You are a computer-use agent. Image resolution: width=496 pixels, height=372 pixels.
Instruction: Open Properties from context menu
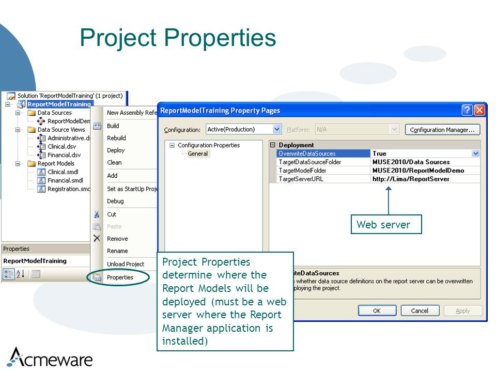coord(120,277)
